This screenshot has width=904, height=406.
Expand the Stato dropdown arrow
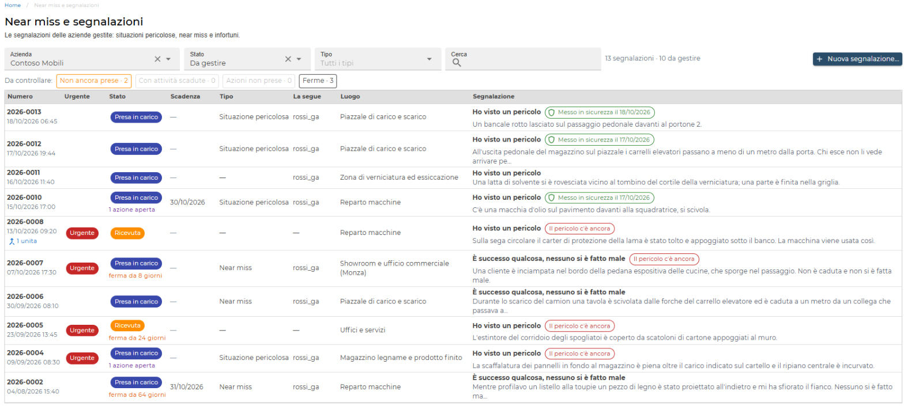click(x=299, y=59)
